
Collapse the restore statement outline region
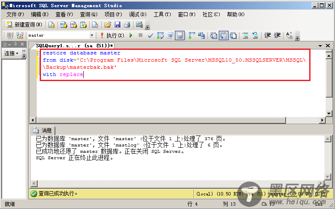[38, 53]
